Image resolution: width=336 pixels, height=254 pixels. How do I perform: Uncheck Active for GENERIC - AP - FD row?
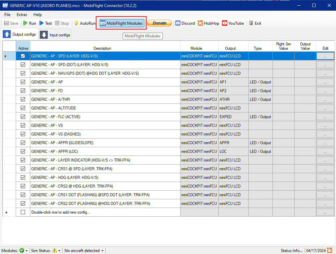click(x=23, y=90)
